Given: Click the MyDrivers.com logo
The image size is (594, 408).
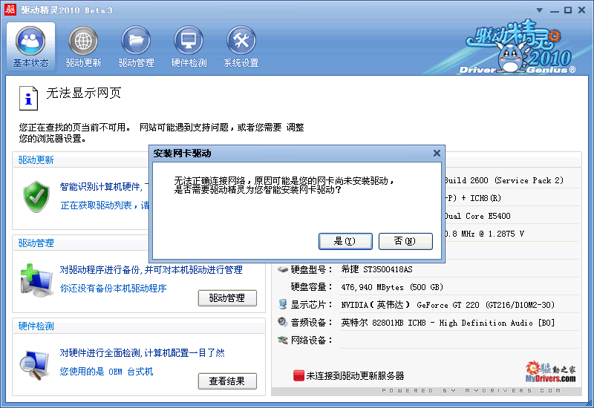Looking at the screenshot, I should click(550, 372).
